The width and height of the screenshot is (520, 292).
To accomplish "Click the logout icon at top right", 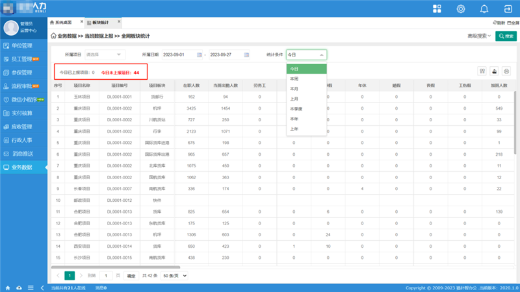I will [506, 9].
